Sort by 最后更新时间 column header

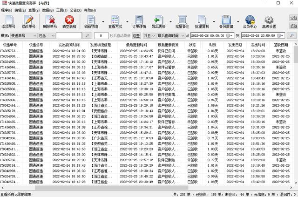coord(136,45)
